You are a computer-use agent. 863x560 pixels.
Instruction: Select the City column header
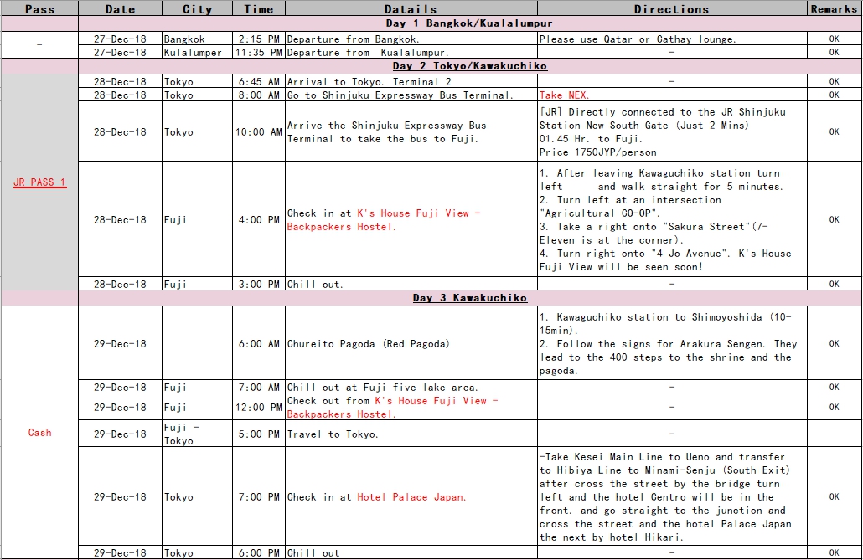pos(197,9)
